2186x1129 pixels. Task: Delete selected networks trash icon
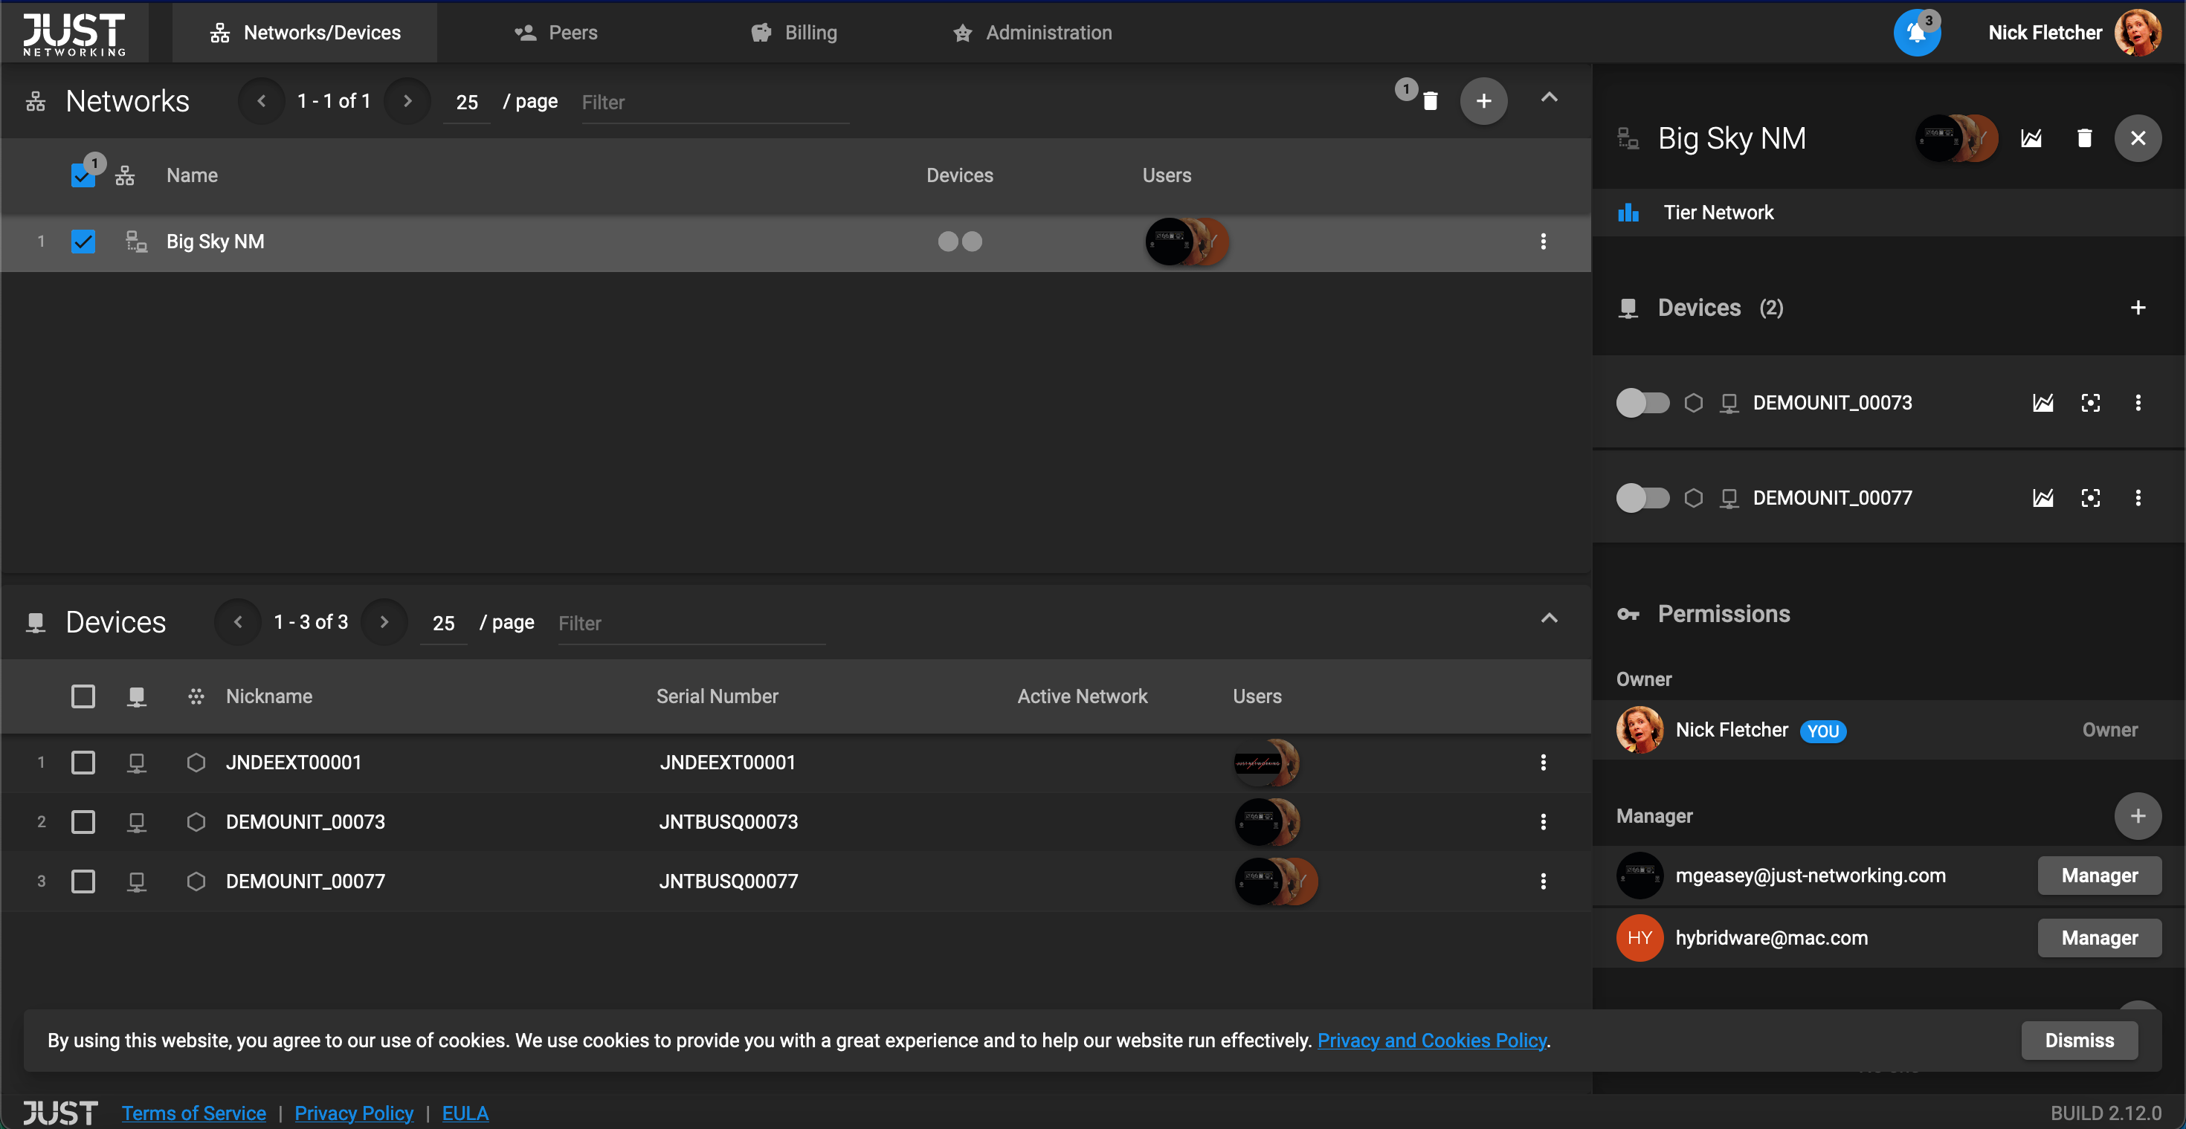(x=1430, y=101)
